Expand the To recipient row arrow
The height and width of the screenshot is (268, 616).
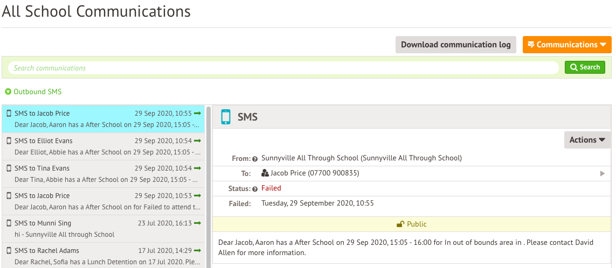tap(602, 173)
